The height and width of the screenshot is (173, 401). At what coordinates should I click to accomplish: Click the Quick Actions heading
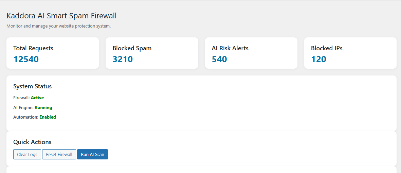point(33,142)
